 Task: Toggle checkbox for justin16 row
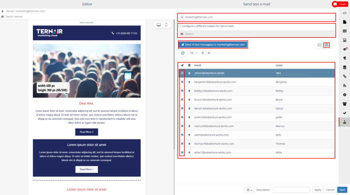tap(182, 117)
